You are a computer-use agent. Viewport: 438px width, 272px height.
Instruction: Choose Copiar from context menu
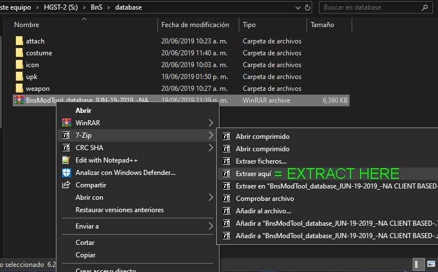click(x=85, y=255)
